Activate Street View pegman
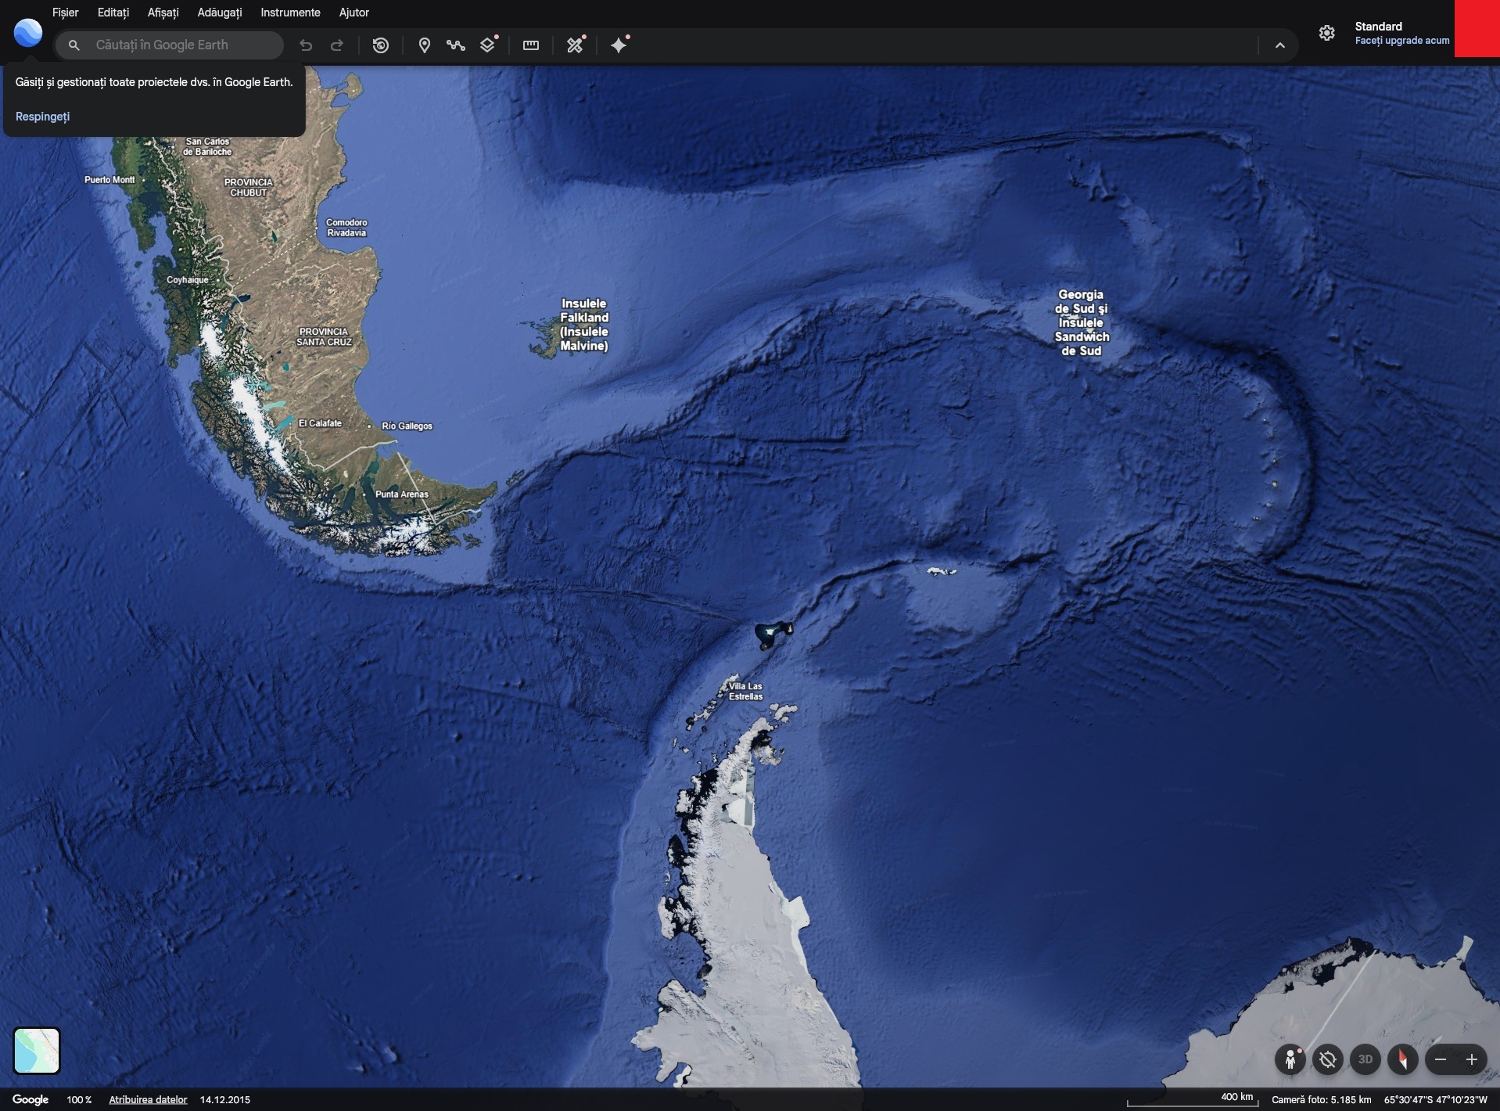This screenshot has height=1111, width=1500. pyautogui.click(x=1290, y=1059)
